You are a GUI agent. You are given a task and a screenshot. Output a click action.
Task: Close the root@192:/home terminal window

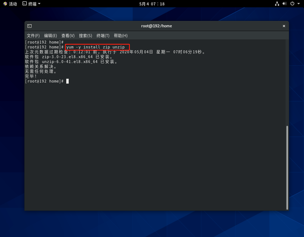point(284,26)
